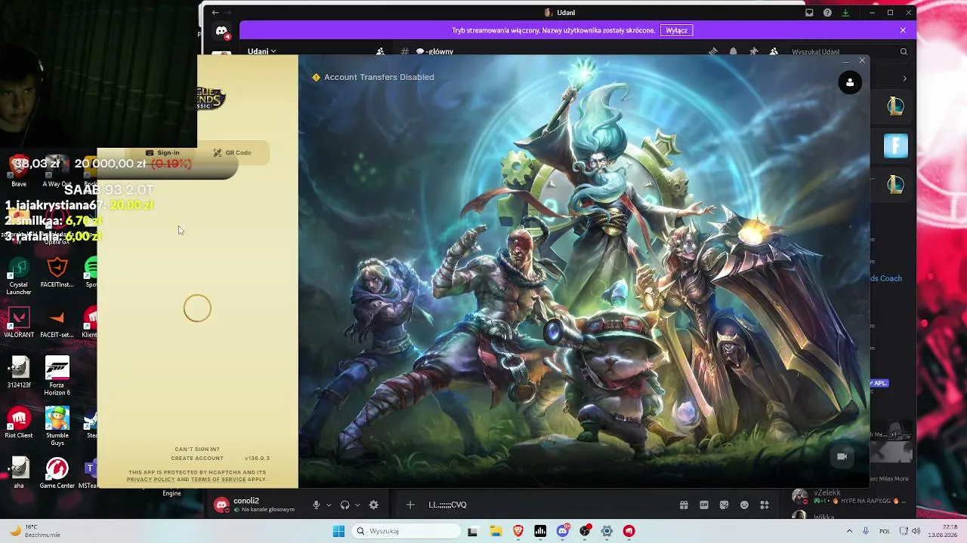Go back with Discord's back arrow
The height and width of the screenshot is (543, 967).
[x=215, y=13]
